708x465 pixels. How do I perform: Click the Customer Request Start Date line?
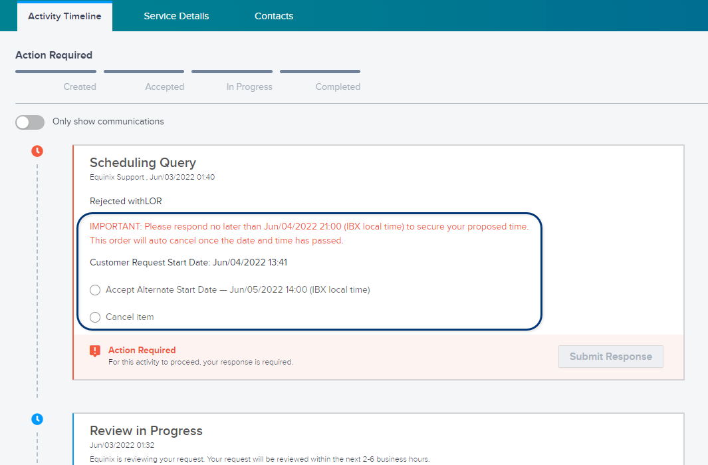pos(188,262)
